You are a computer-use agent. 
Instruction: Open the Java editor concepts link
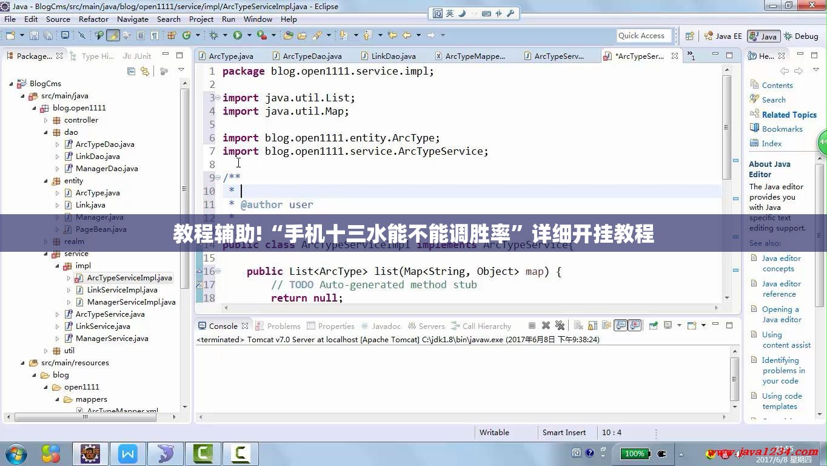click(781, 263)
